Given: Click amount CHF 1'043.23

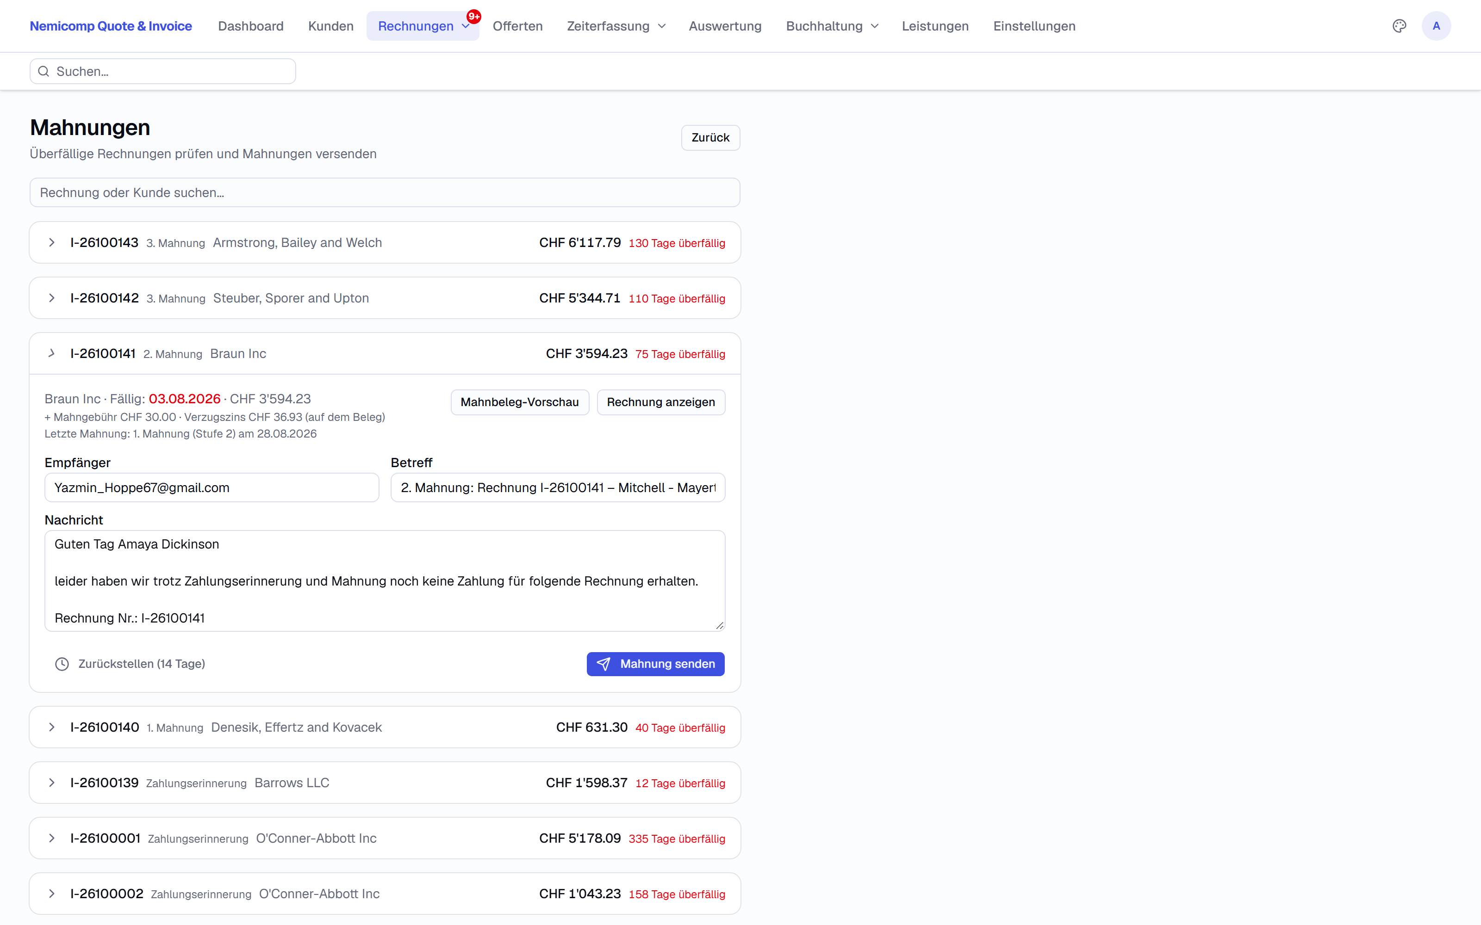Looking at the screenshot, I should pyautogui.click(x=579, y=893).
